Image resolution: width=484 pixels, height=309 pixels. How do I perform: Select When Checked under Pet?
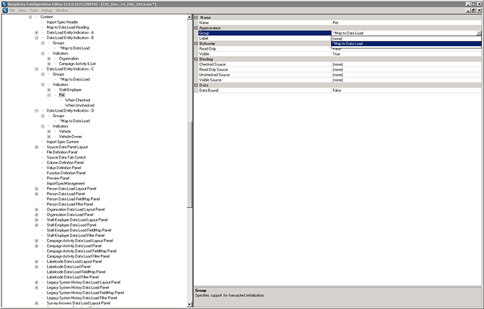click(77, 100)
